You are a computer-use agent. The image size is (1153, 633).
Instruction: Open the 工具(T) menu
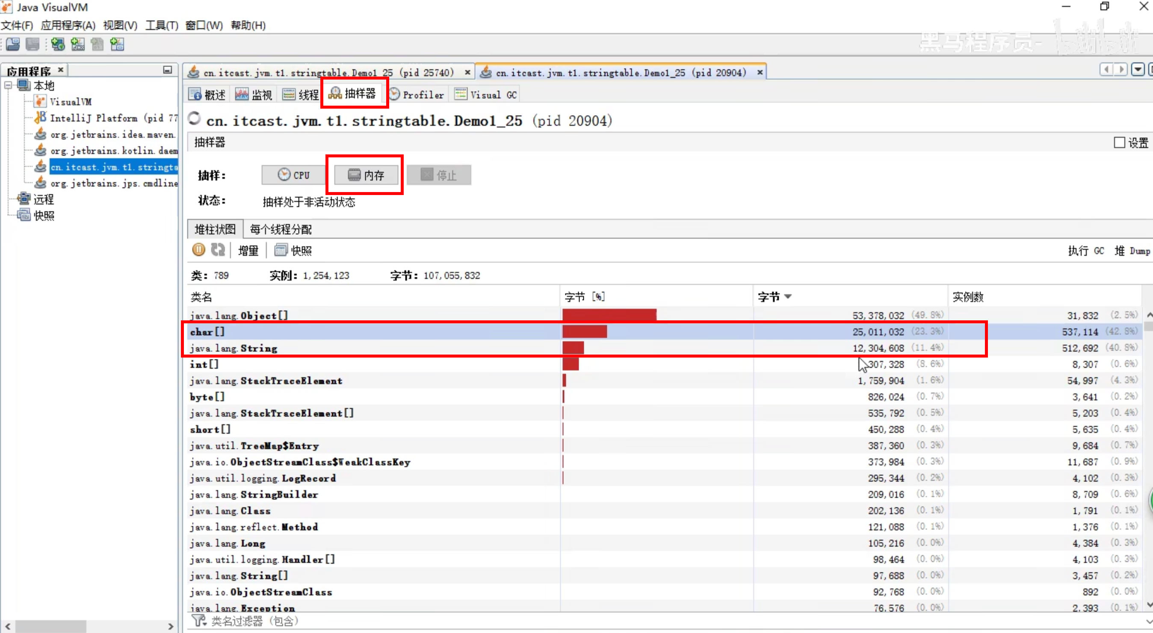click(x=161, y=26)
